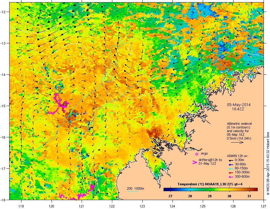
Task: Click the longitude axis label 119
Action: point(21,206)
